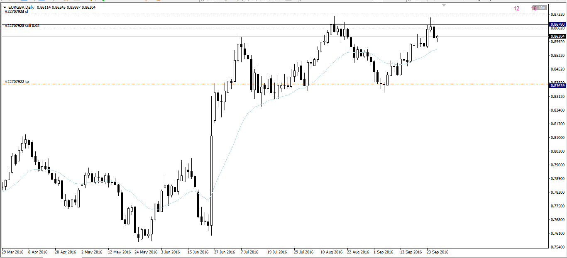
Task: Click the gray chart shift triangle marker
Action: [x=444, y=5]
